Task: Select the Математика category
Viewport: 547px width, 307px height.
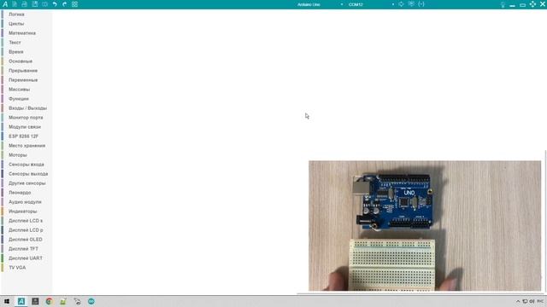Action: click(22, 33)
